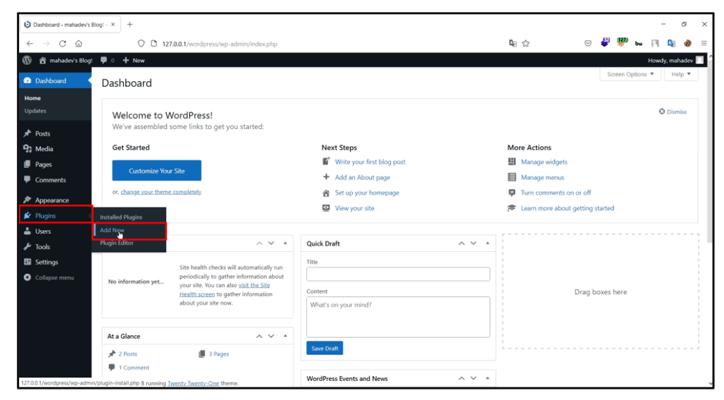Screen dimensions: 724x400
Task: Collapse the Quick Draft panel
Action: 487,243
